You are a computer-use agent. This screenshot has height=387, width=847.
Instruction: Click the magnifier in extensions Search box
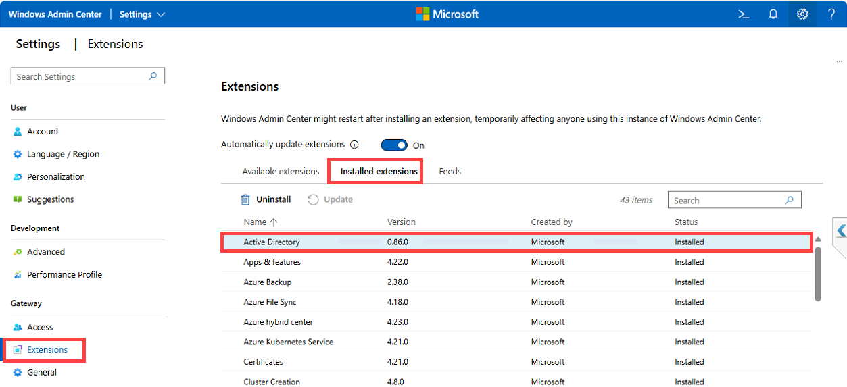[789, 200]
